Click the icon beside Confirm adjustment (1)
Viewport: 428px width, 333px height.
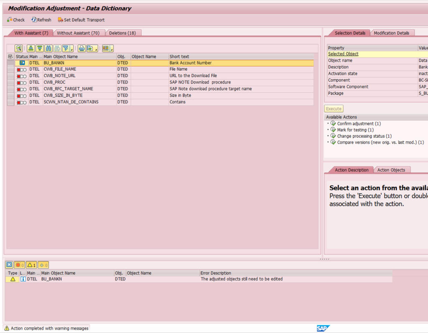pos(333,124)
